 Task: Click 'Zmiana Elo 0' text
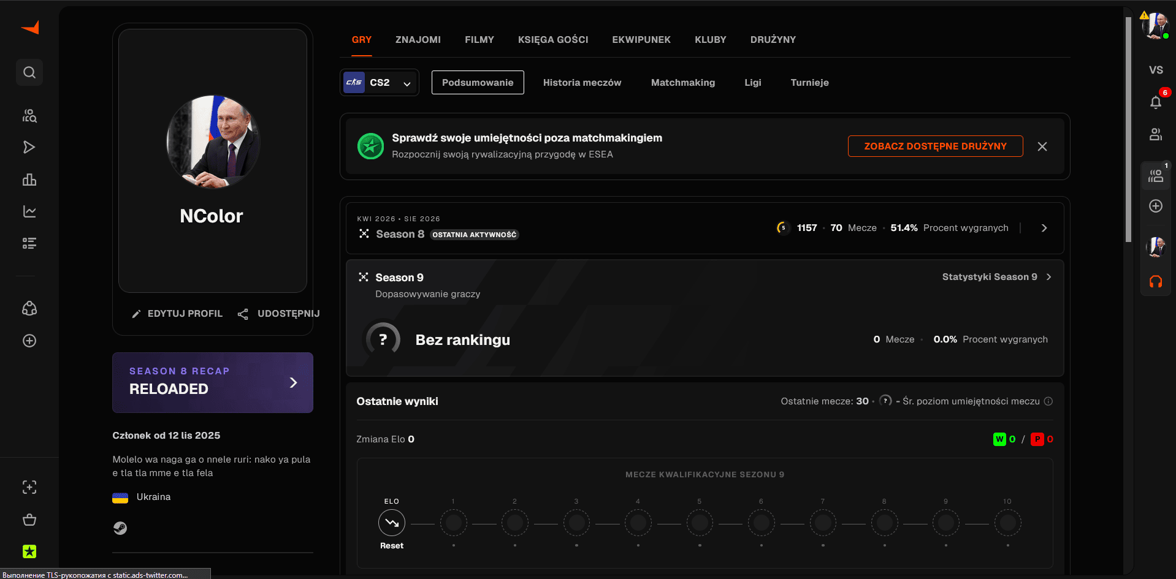pyautogui.click(x=385, y=439)
